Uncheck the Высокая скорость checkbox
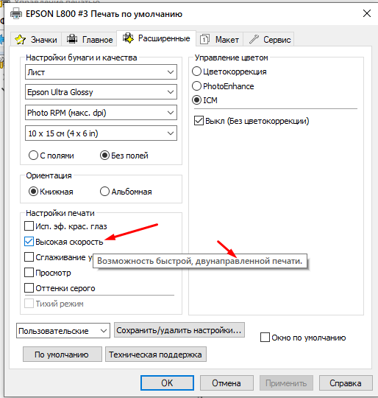378x398 pixels. 29,242
